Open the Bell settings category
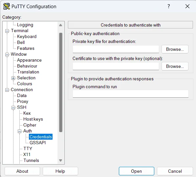Screen dimensions: 196x177 click(21, 42)
